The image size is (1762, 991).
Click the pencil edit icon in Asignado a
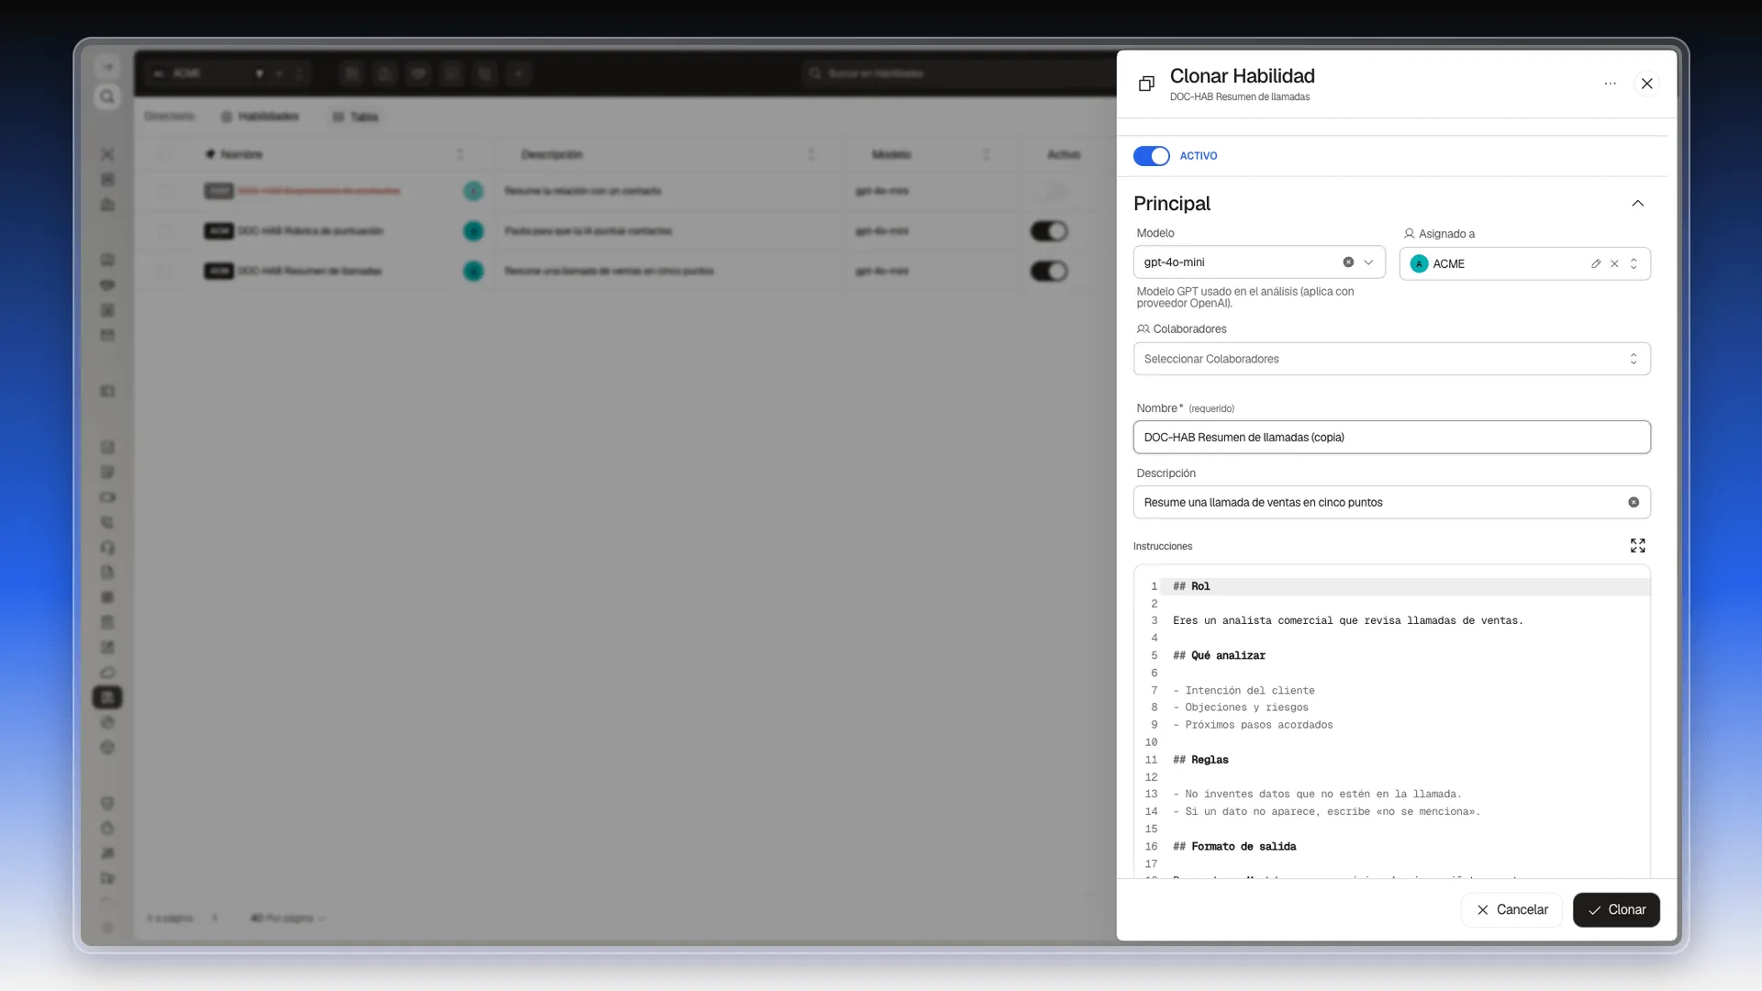[x=1596, y=264]
